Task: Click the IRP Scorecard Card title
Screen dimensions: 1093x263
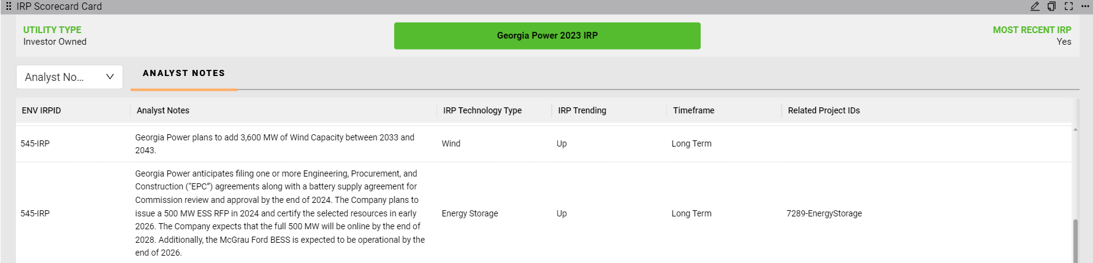Action: (59, 6)
